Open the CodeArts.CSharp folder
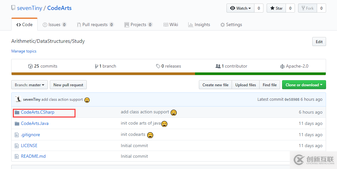This screenshot has width=337, height=169. coord(38,112)
